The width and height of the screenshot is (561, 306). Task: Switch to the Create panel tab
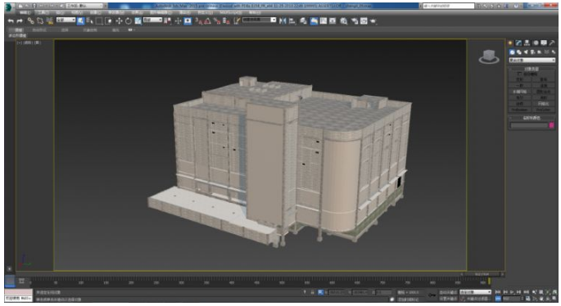click(510, 43)
